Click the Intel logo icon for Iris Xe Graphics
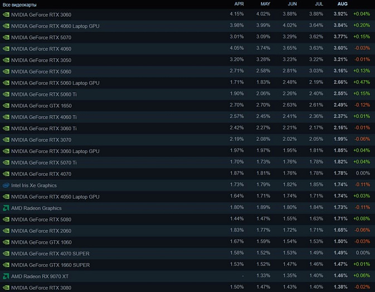This screenshot has width=375, height=292. pos(6,185)
